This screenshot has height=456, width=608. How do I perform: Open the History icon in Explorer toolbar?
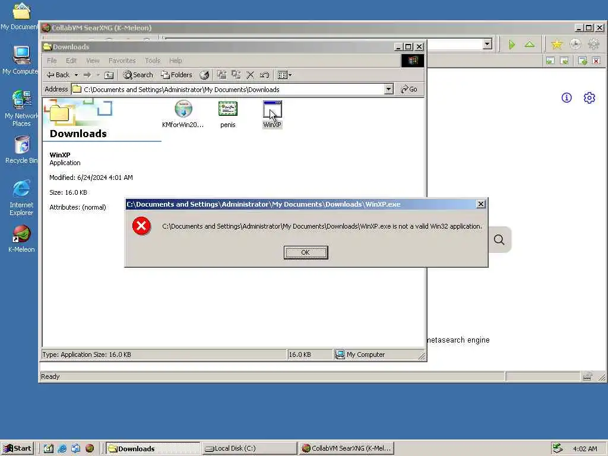click(x=204, y=75)
